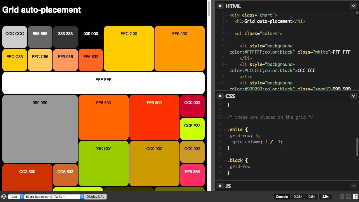Place cursor after 'grid-row' on line 38

tap(250, 167)
